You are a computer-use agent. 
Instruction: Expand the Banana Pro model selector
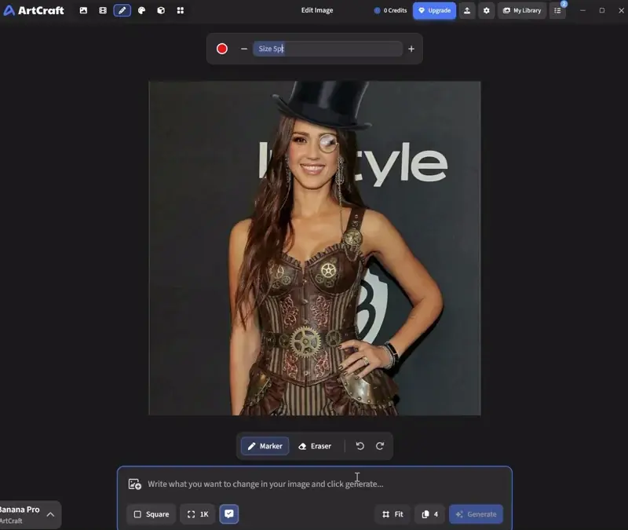point(30,515)
